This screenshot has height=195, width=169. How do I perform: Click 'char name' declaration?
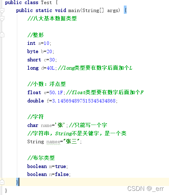pos(48,125)
